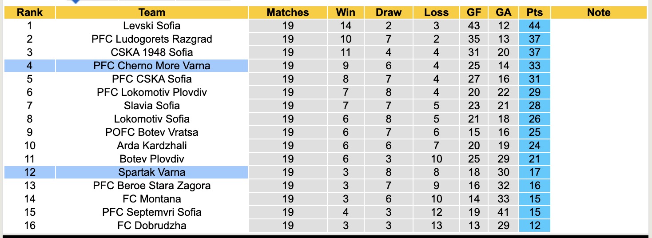The image size is (652, 238).
Task: Click the Levski Sofia team name
Action: click(152, 26)
